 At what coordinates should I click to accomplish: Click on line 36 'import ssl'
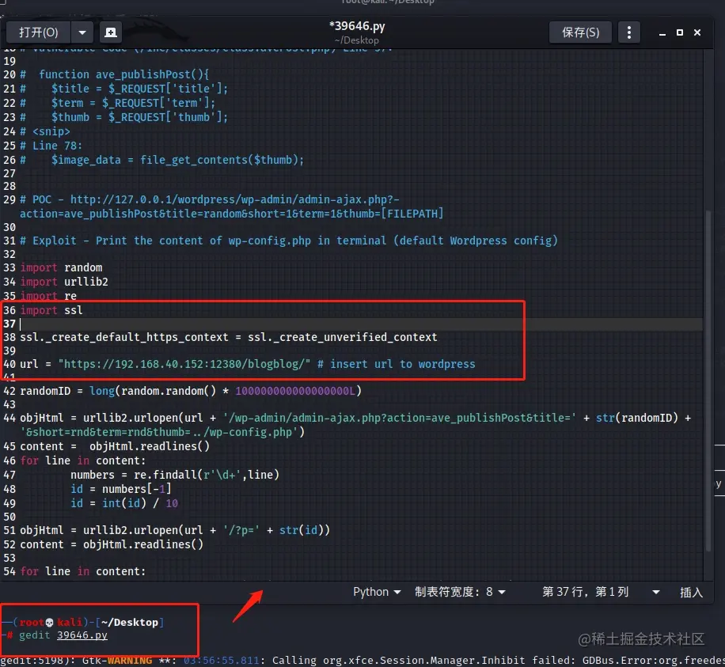[51, 310]
